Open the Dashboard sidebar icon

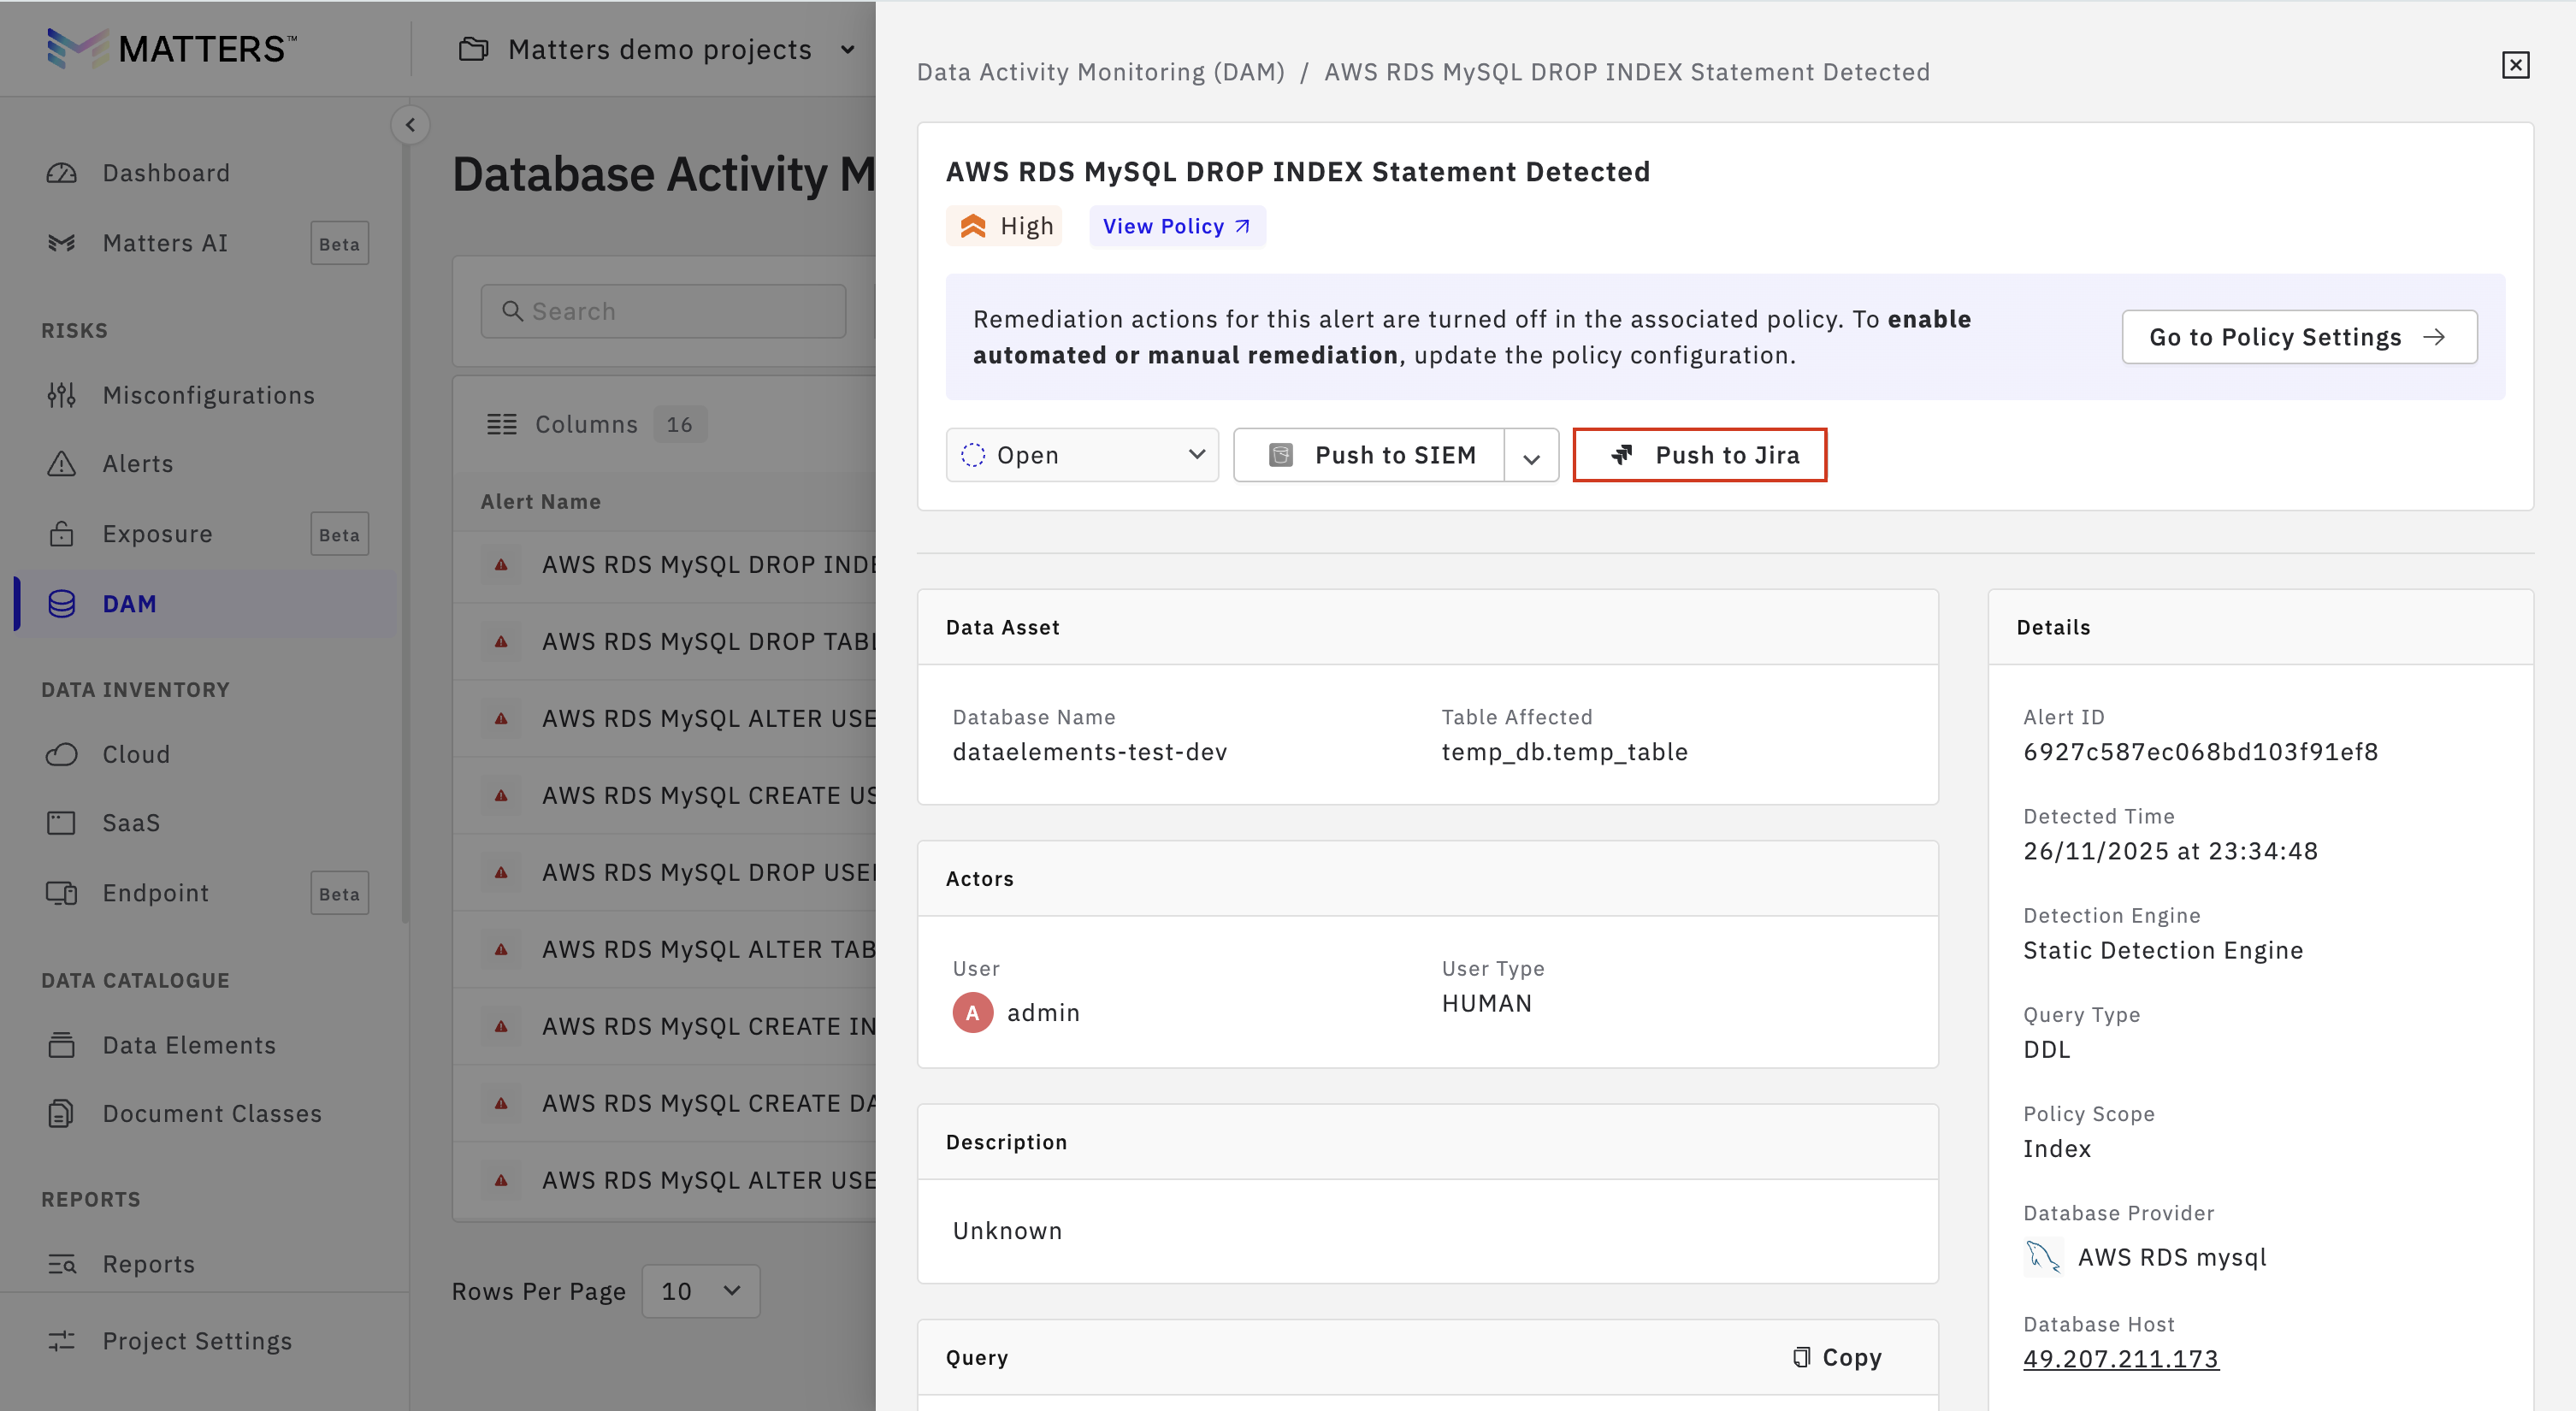tap(61, 173)
